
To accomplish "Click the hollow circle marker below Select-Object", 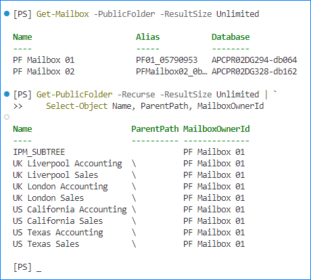I will click(x=7, y=117).
